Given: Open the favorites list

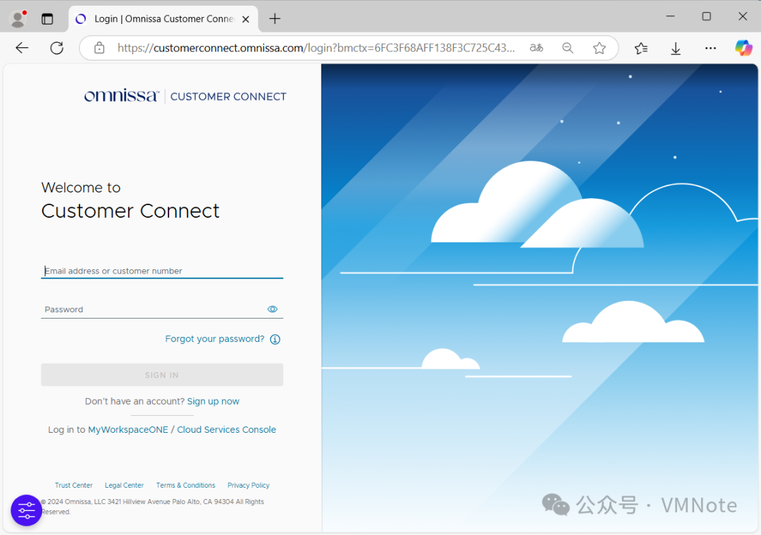Looking at the screenshot, I should [x=641, y=47].
